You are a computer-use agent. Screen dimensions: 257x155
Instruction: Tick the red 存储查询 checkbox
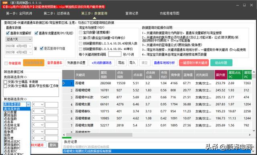click(x=6, y=63)
